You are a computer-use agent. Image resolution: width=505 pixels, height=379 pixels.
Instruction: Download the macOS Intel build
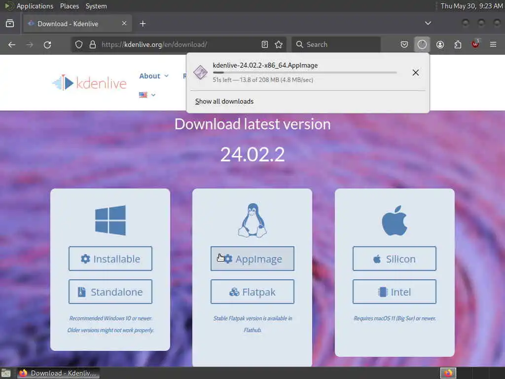(x=395, y=292)
